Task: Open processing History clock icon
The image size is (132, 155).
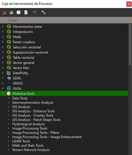Action: (19, 12)
